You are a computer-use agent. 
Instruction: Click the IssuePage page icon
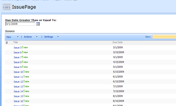7,7
